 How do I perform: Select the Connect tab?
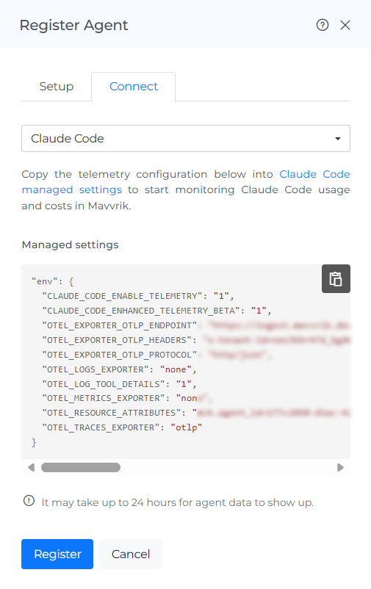pos(134,87)
